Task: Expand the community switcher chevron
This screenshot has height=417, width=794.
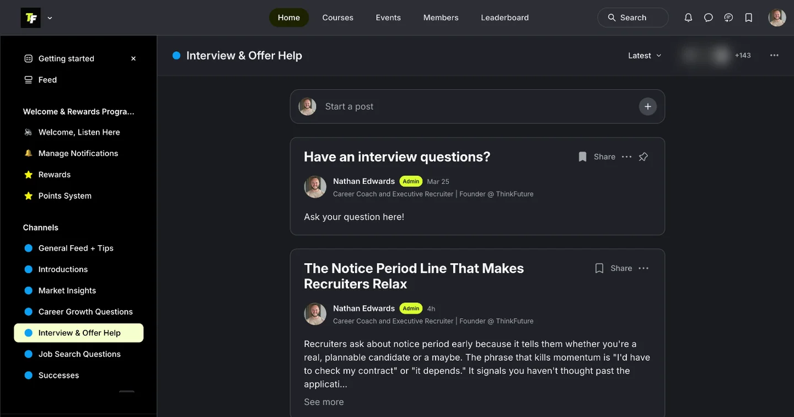Action: (50, 18)
